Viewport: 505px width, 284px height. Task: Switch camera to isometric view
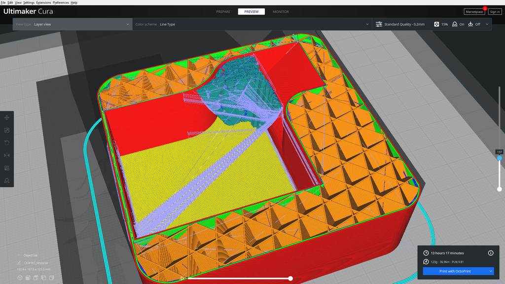pyautogui.click(x=20, y=277)
